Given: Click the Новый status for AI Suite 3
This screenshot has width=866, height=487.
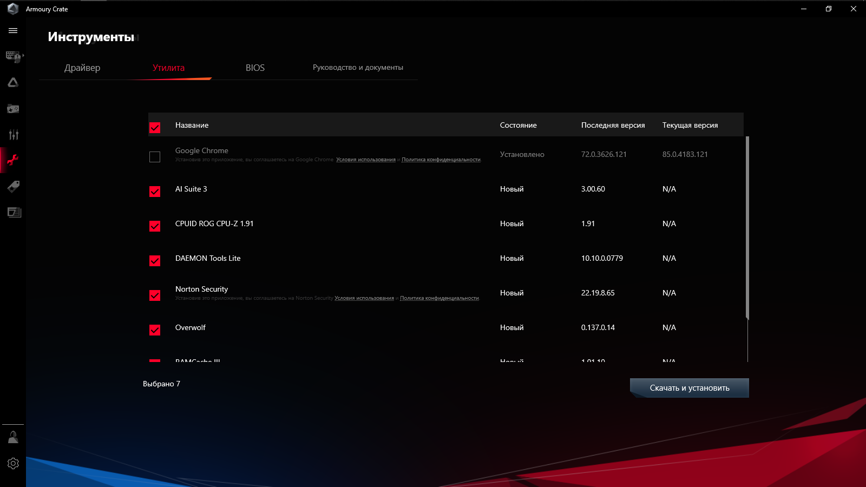Looking at the screenshot, I should coord(512,189).
